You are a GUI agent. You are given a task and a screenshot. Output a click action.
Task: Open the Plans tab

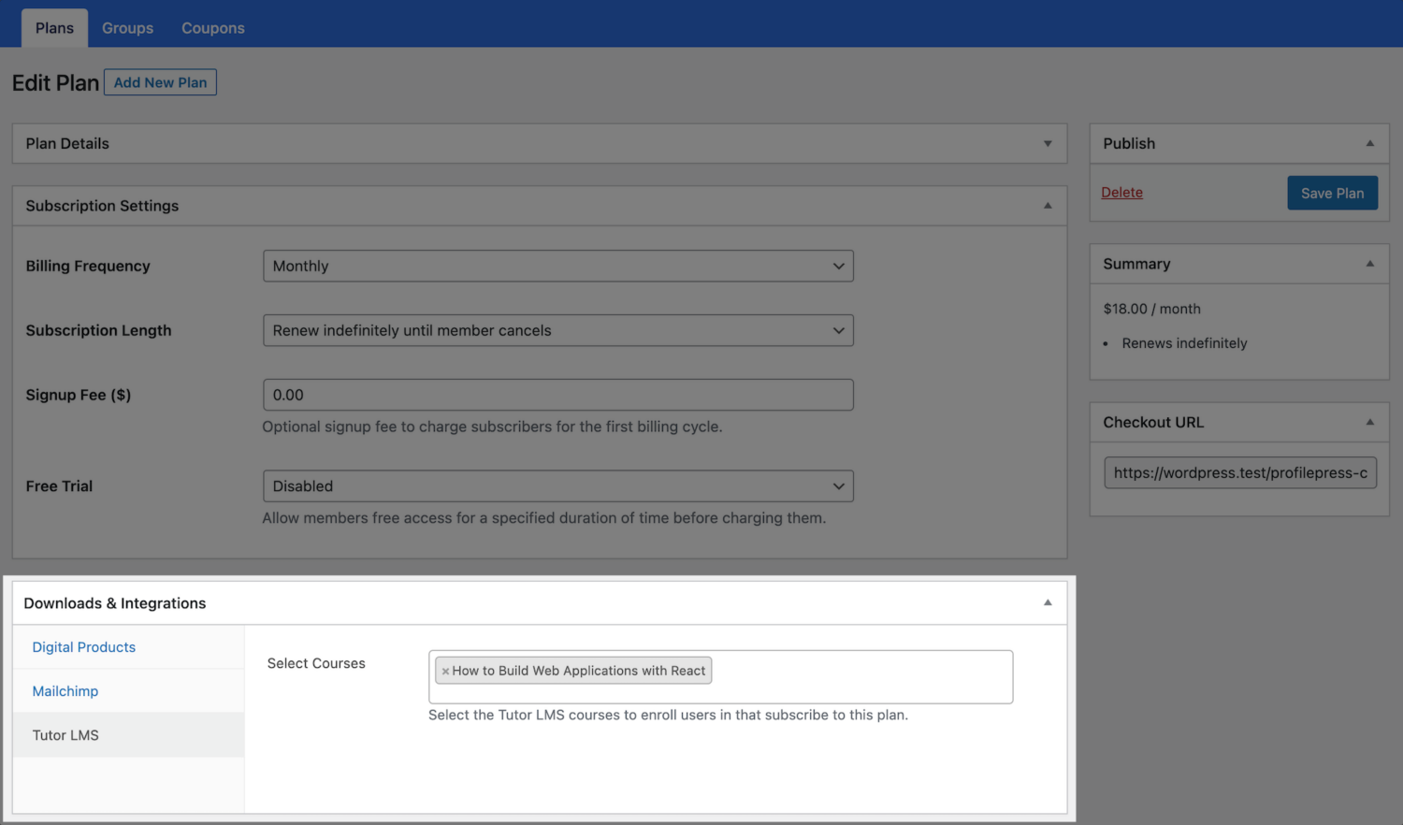click(x=54, y=28)
